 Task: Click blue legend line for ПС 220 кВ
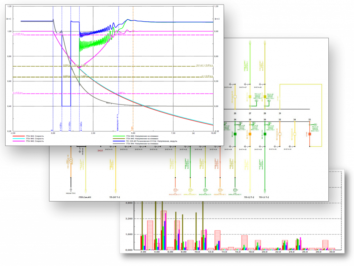coord(119,141)
